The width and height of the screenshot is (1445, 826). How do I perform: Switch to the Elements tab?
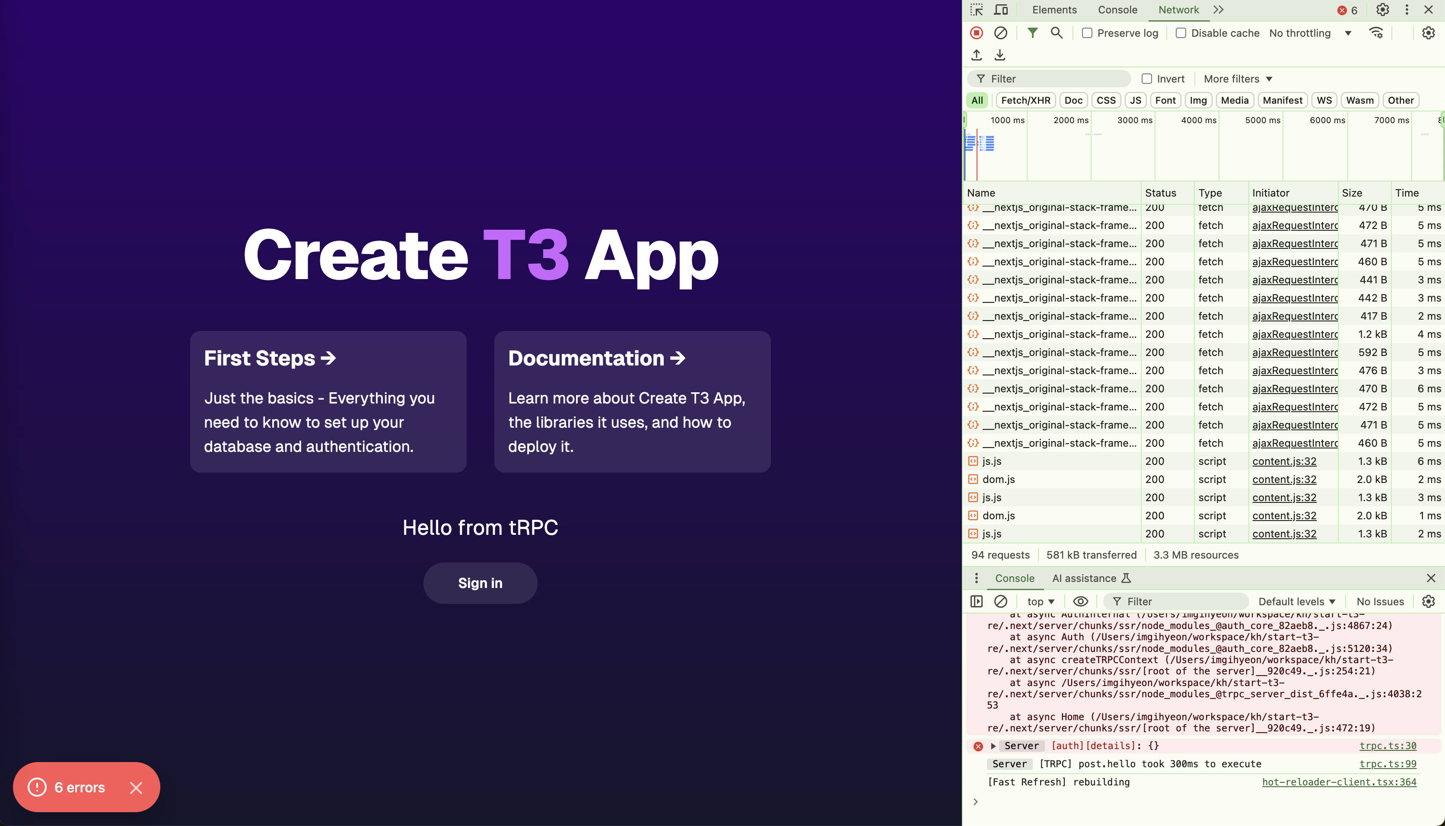pos(1054,10)
